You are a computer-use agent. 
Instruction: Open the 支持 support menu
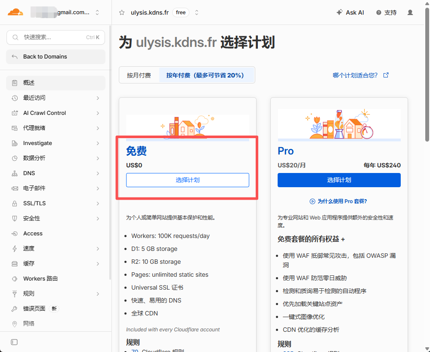click(x=387, y=12)
